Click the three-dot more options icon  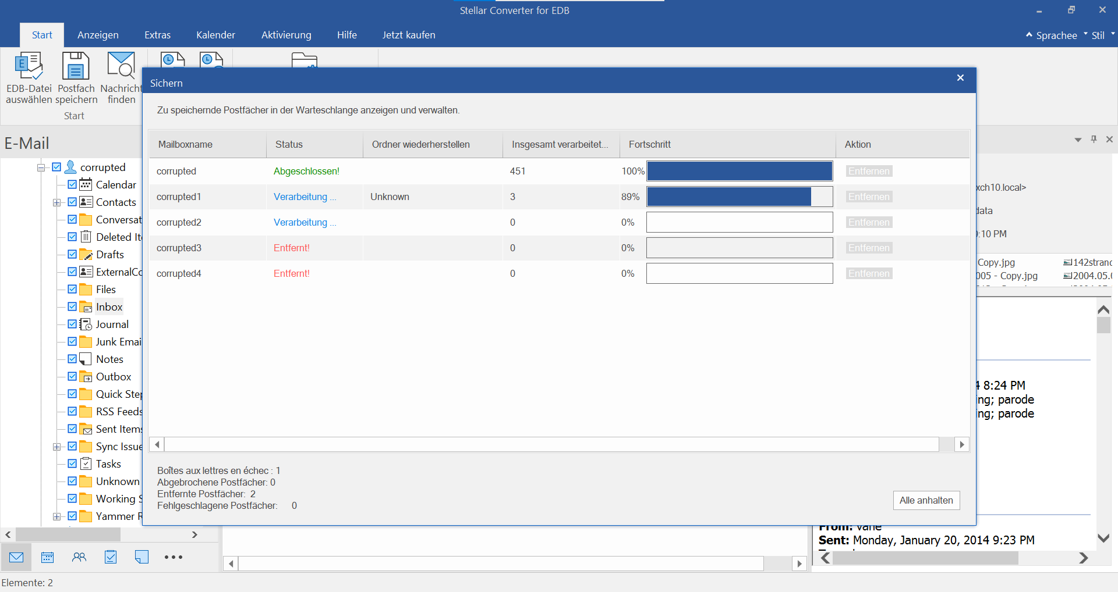pos(174,557)
